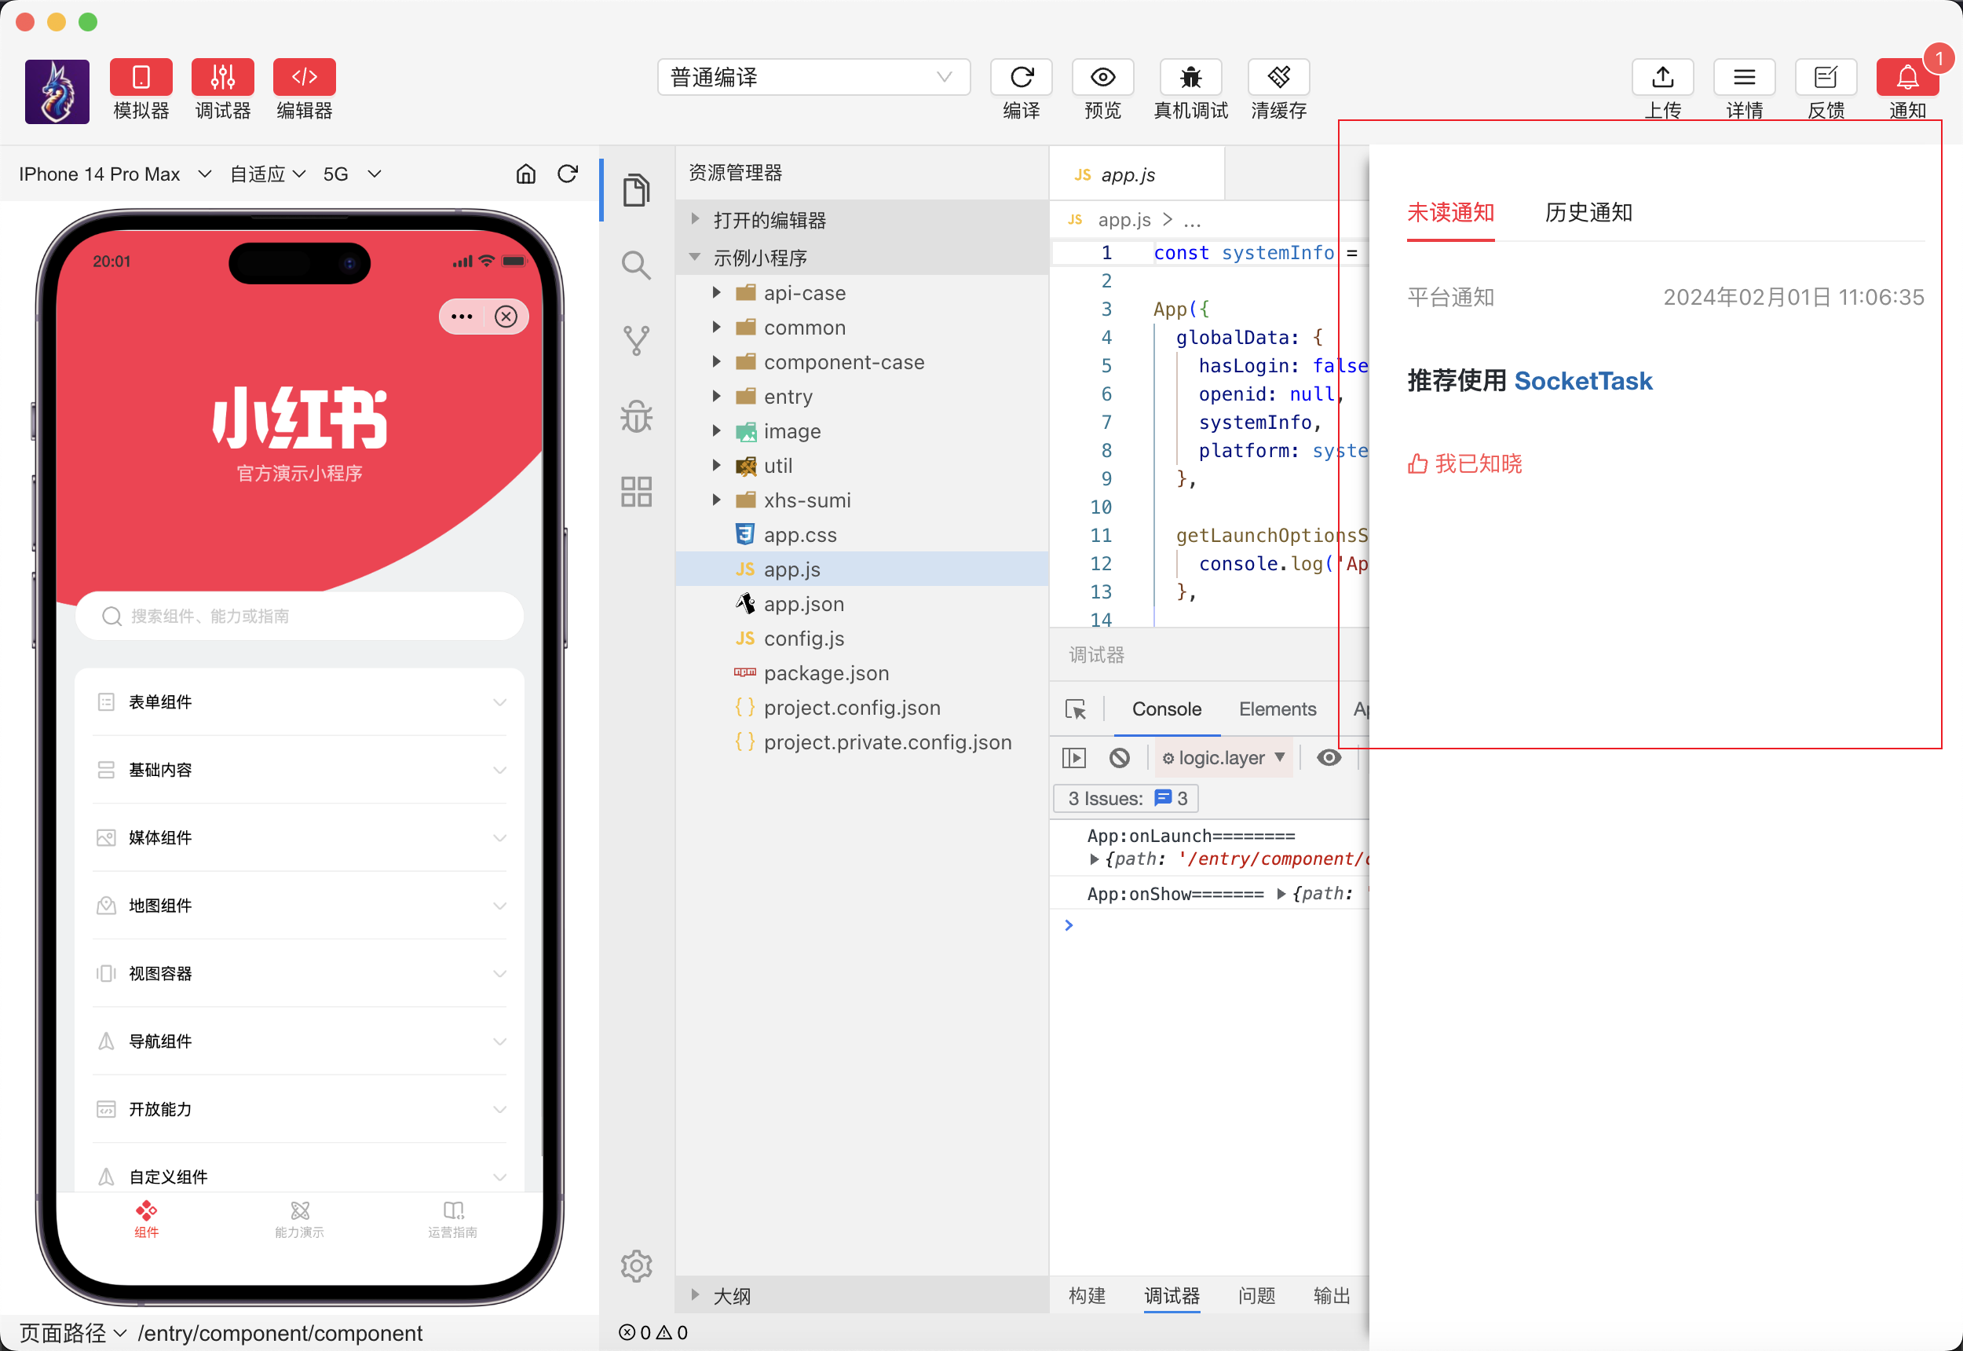Open the 自适应 zoom dropdown

click(268, 174)
